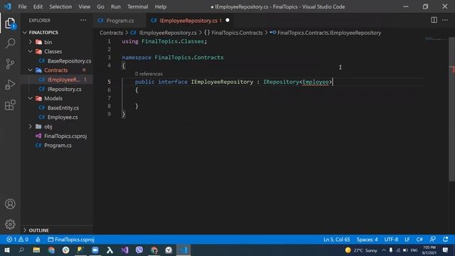The height and width of the screenshot is (256, 455).
Task: Open the Help menu
Action: [x=161, y=6]
